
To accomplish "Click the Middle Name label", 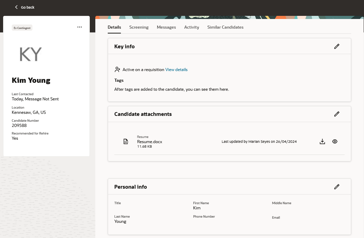I will coord(281,203).
